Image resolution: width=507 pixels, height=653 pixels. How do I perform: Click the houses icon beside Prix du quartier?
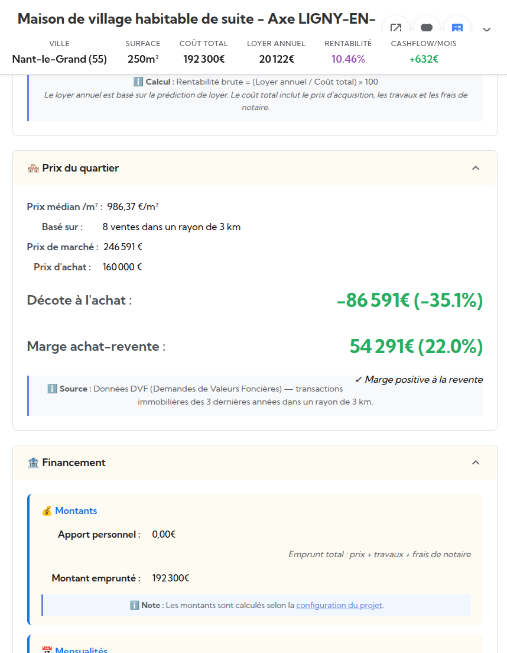[x=33, y=168]
